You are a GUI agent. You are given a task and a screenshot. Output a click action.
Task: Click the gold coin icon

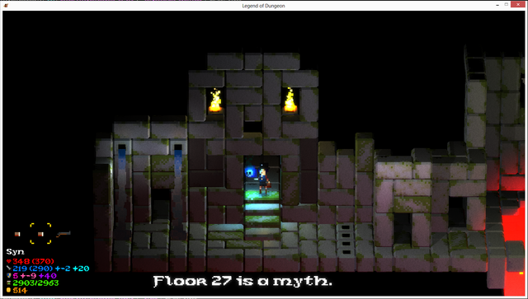(x=9, y=290)
